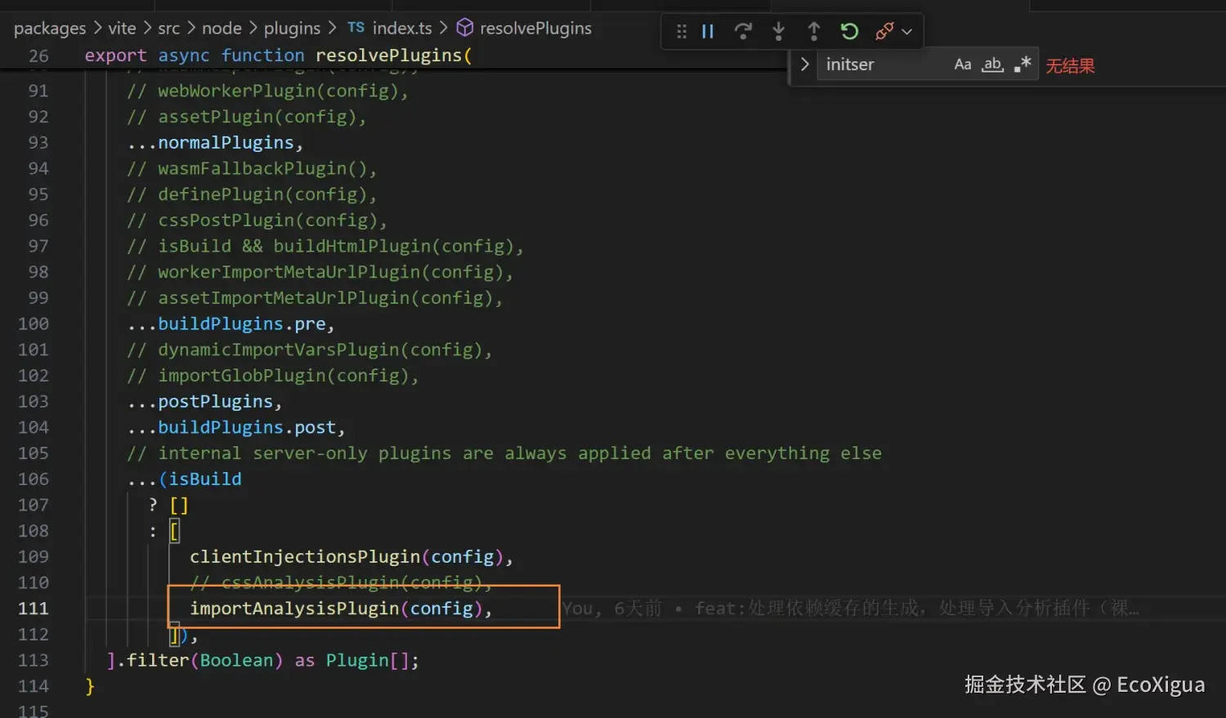The width and height of the screenshot is (1226, 718).
Task: Open dropdown next to the disconnect icon
Action: point(907,33)
